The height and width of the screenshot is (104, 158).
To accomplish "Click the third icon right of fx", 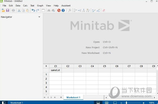I will [84, 10].
